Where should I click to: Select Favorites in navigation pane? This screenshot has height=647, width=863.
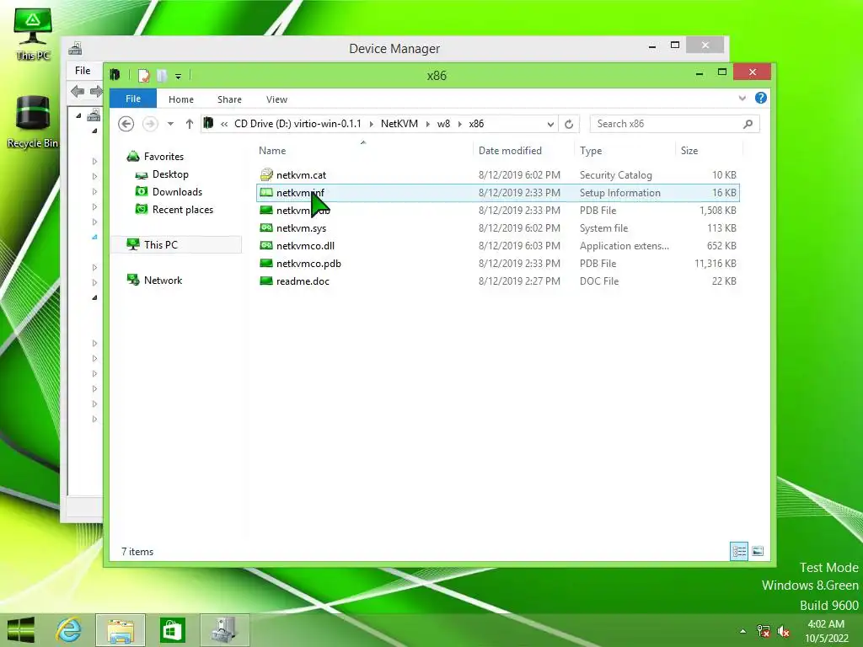pos(163,157)
